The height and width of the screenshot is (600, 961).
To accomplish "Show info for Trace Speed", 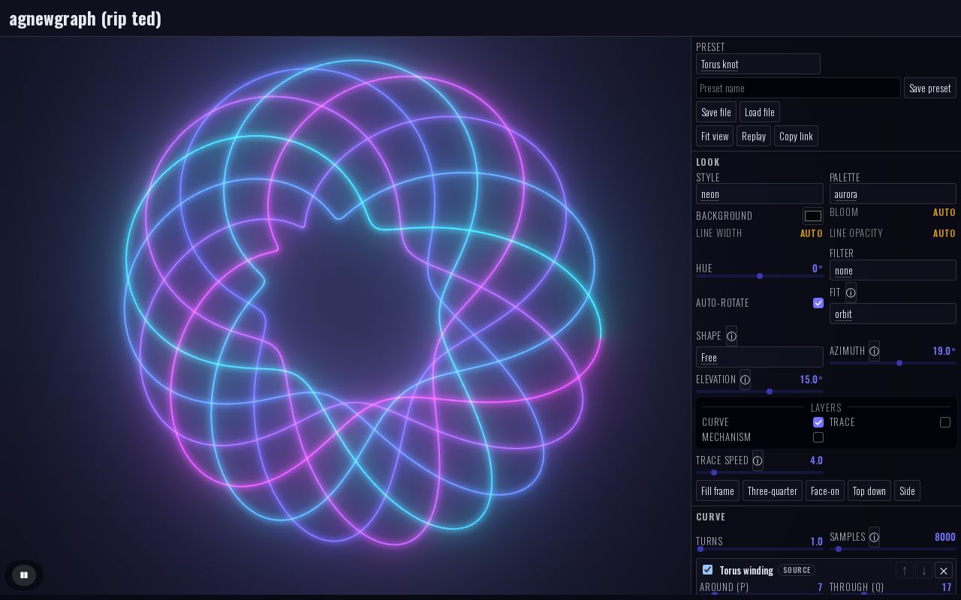I will click(758, 460).
